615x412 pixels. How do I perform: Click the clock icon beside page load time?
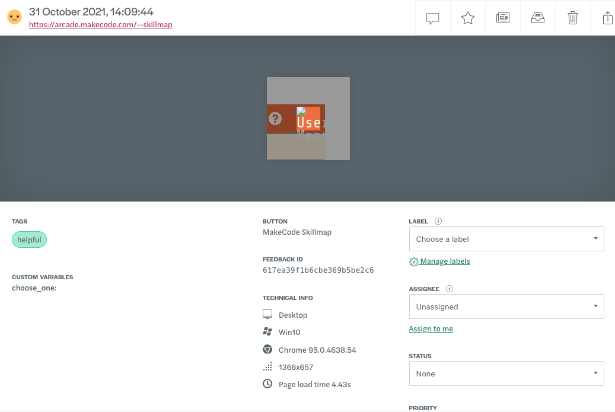267,384
